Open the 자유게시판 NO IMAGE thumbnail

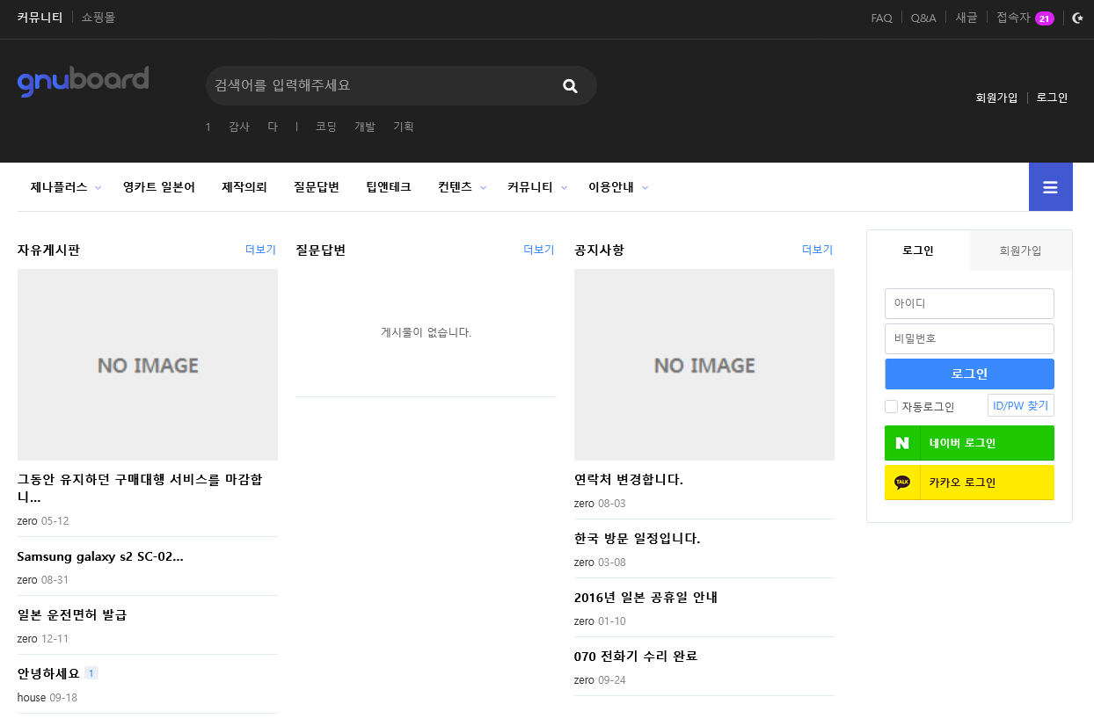click(148, 365)
